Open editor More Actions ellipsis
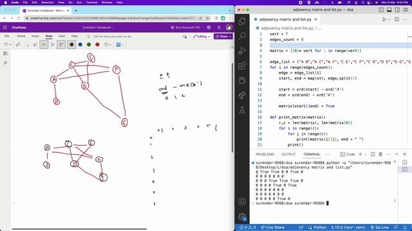Screen dimensions: 412x231 coord(405,19)
